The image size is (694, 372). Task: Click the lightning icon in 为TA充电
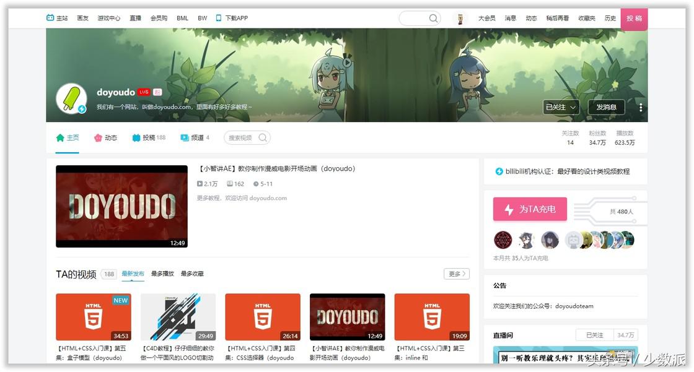(509, 209)
